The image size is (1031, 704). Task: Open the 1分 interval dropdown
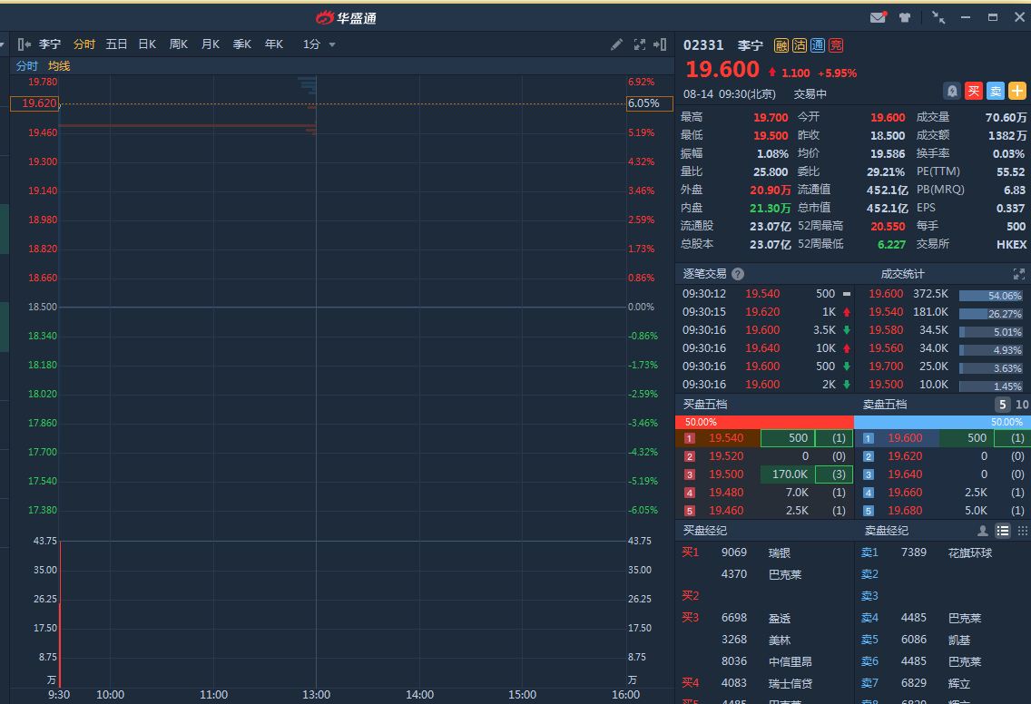pos(319,44)
